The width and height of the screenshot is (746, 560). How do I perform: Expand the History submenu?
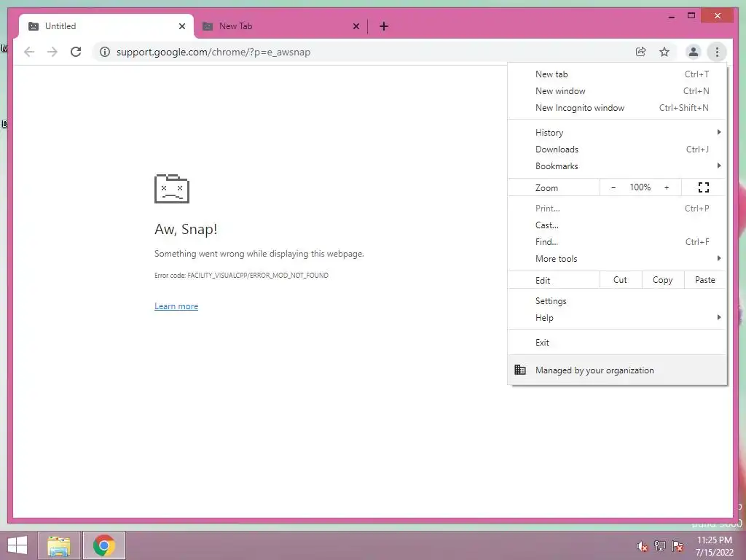(x=617, y=133)
